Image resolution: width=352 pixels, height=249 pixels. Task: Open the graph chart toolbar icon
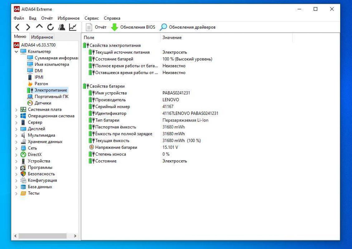point(73,27)
